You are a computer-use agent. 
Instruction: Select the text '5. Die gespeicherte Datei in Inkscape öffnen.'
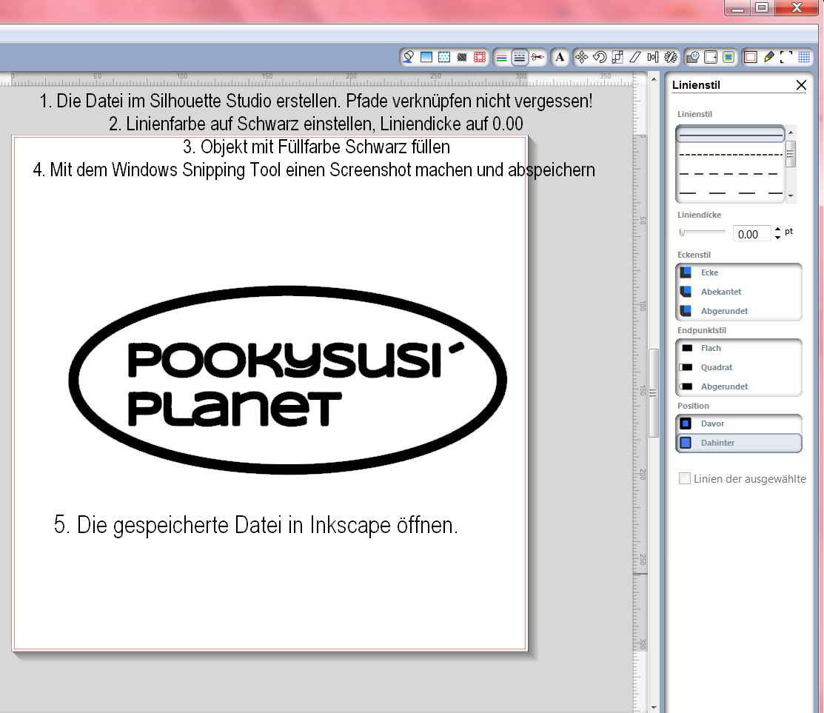coord(256,526)
